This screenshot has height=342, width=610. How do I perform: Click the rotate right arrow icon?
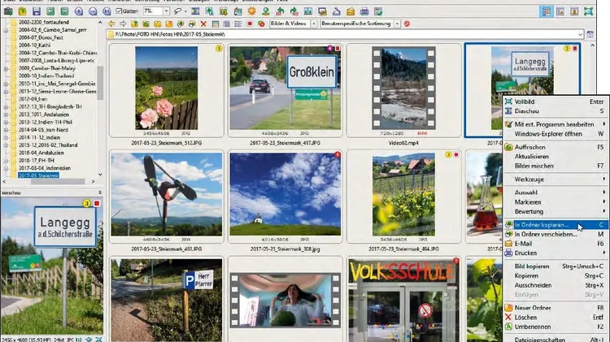[294, 11]
